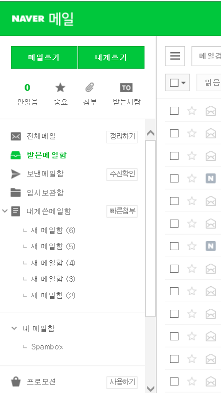The image size is (221, 393).
Task: Open 보낸메일함 sent paper-plane folder
Action: (16, 173)
